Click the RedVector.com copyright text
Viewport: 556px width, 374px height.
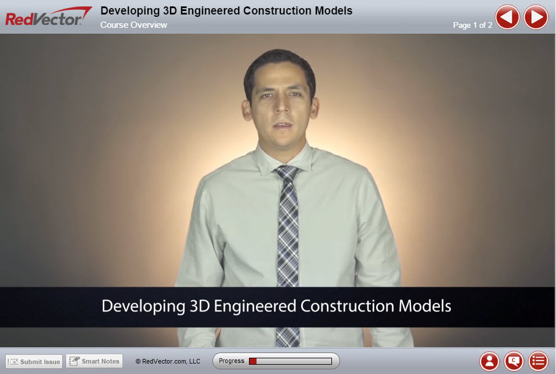click(x=168, y=361)
